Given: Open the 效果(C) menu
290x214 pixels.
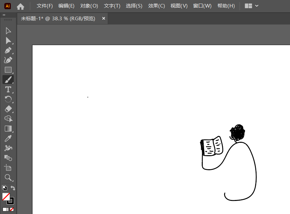Looking at the screenshot, I should tap(156, 6).
